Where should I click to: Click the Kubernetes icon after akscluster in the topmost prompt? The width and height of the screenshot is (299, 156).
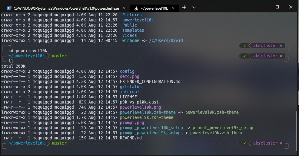coord(281,46)
